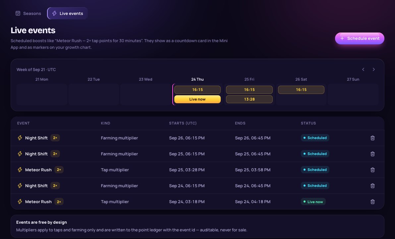Viewport: 395px width, 239px height.
Task: Open the Saturday 16:15 calendar event
Action: pyautogui.click(x=301, y=90)
